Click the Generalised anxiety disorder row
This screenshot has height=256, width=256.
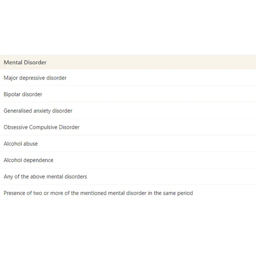tap(38, 111)
